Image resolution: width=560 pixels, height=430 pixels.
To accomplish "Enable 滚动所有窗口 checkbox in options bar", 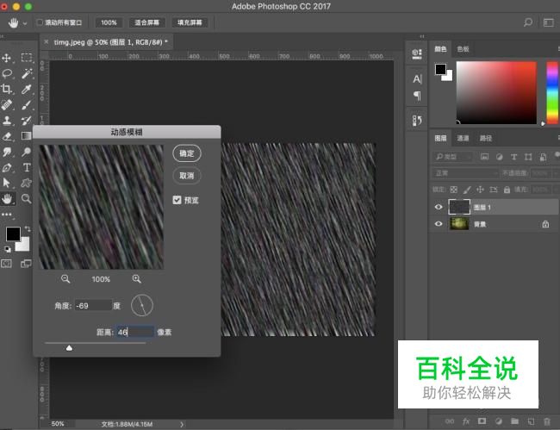I will tap(40, 22).
